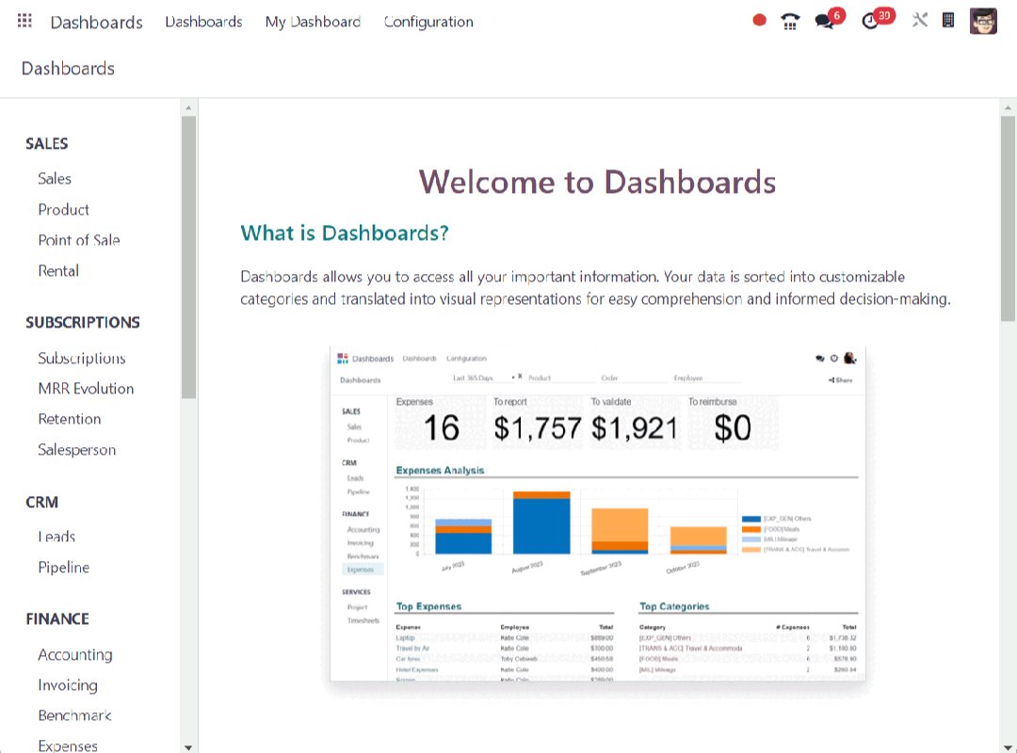Click the Dashboards breadcrumb title
1017x753 pixels.
[68, 68]
